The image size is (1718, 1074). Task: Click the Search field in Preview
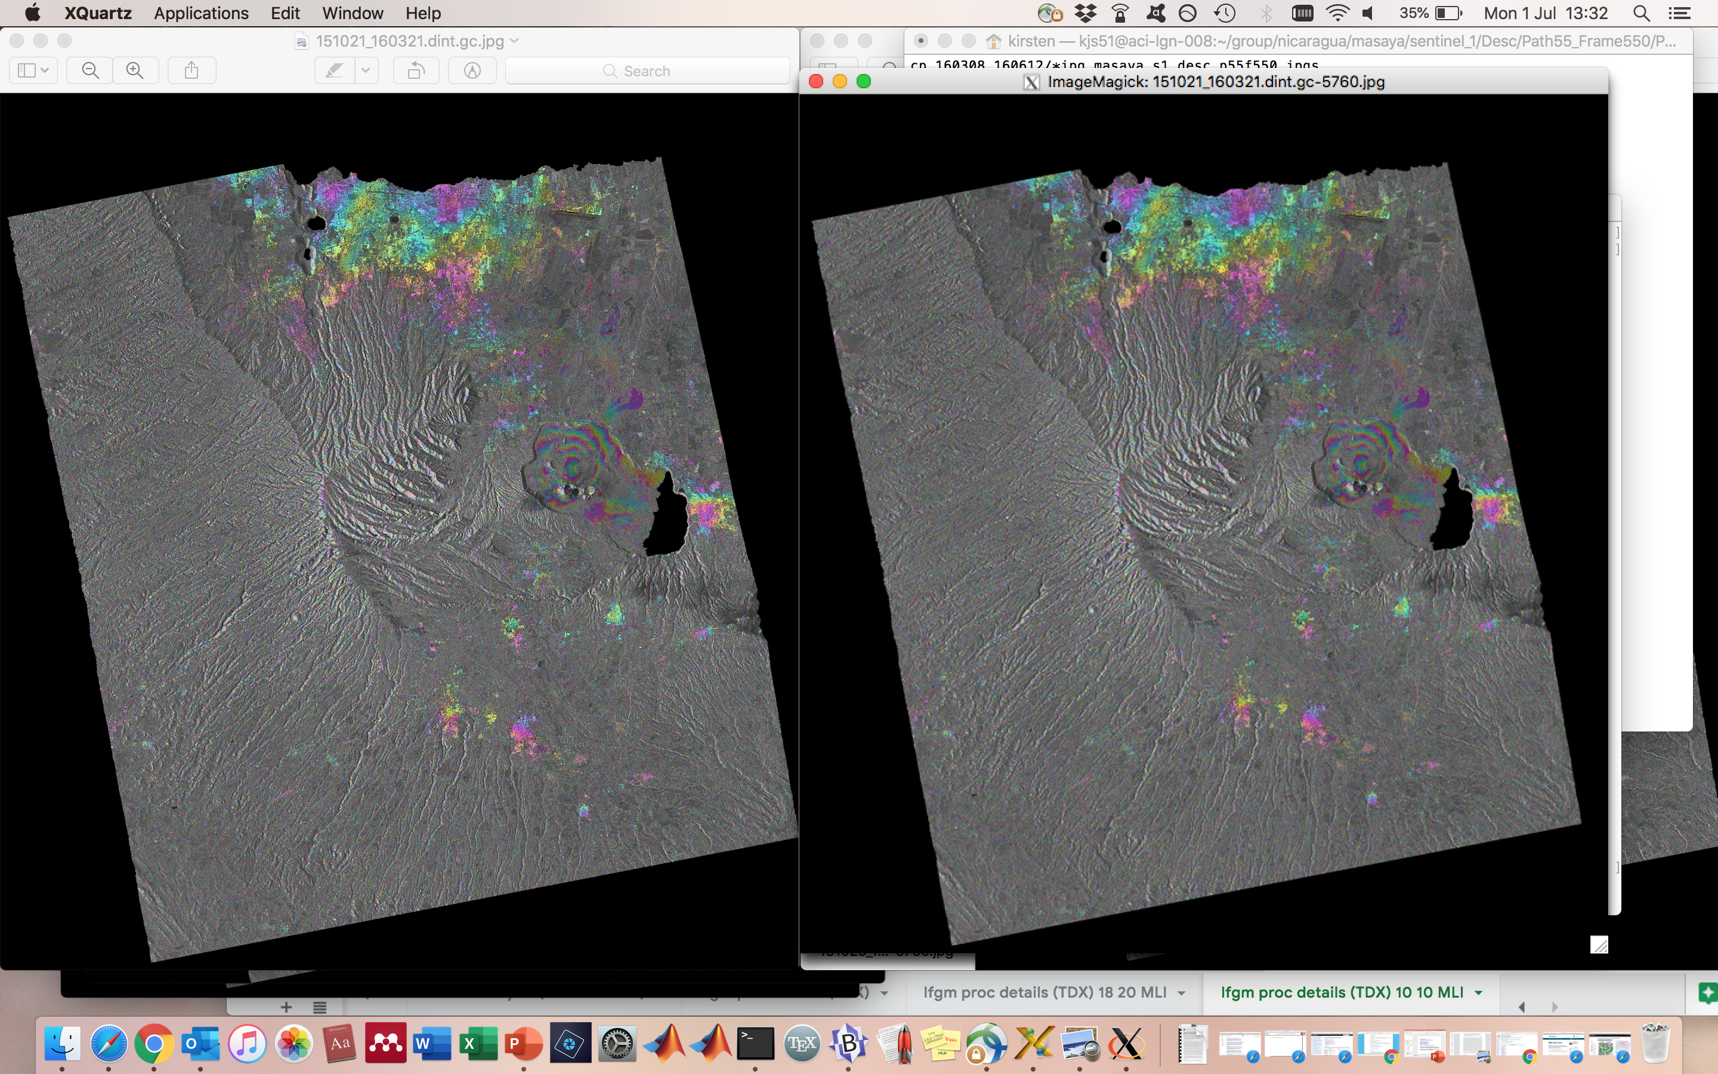(647, 71)
